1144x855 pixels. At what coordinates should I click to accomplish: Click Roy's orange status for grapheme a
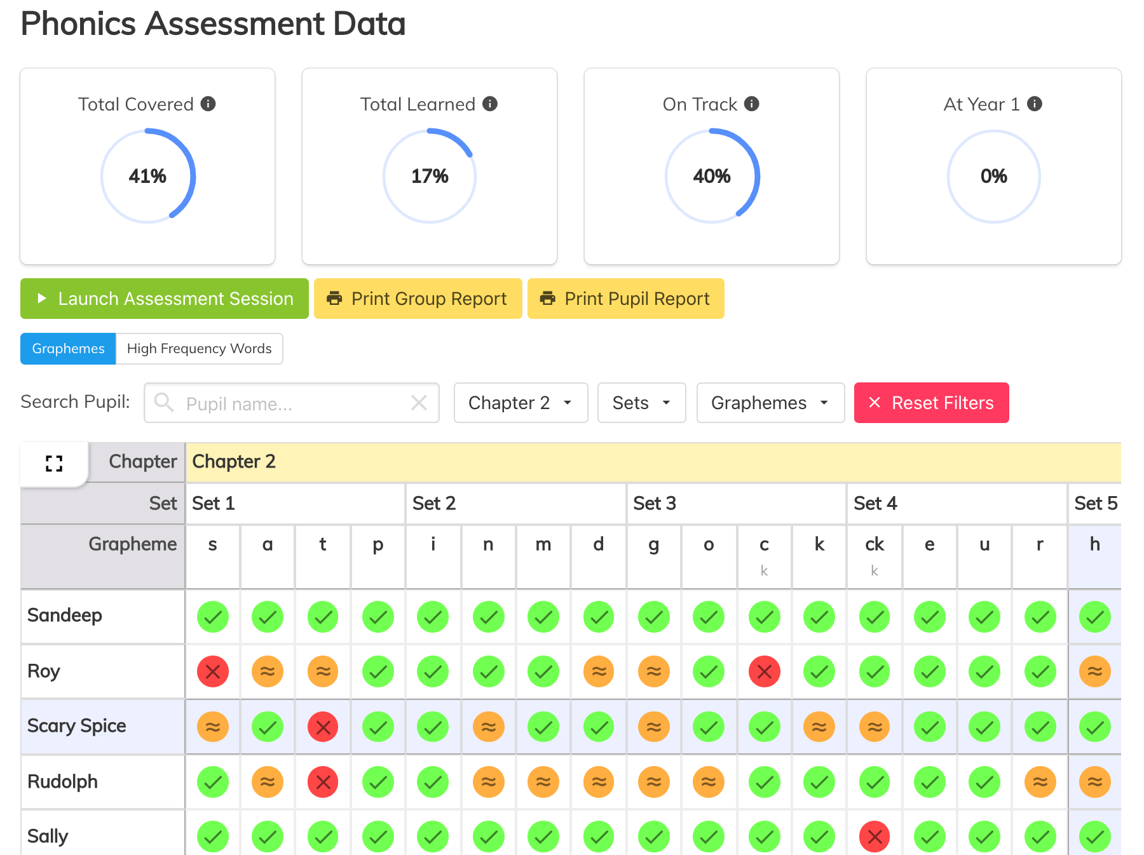tap(268, 671)
